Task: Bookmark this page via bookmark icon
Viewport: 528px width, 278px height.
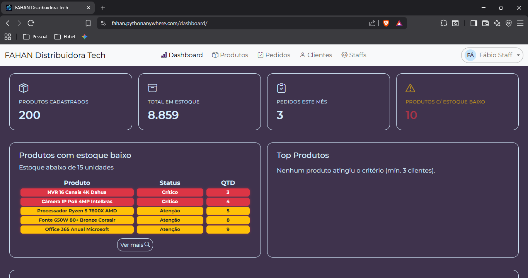Action: click(x=88, y=23)
